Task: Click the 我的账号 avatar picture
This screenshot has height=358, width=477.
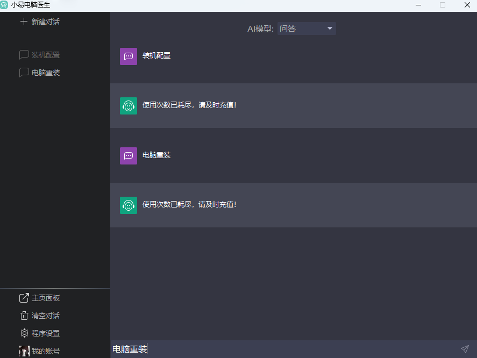Action: click(x=24, y=351)
